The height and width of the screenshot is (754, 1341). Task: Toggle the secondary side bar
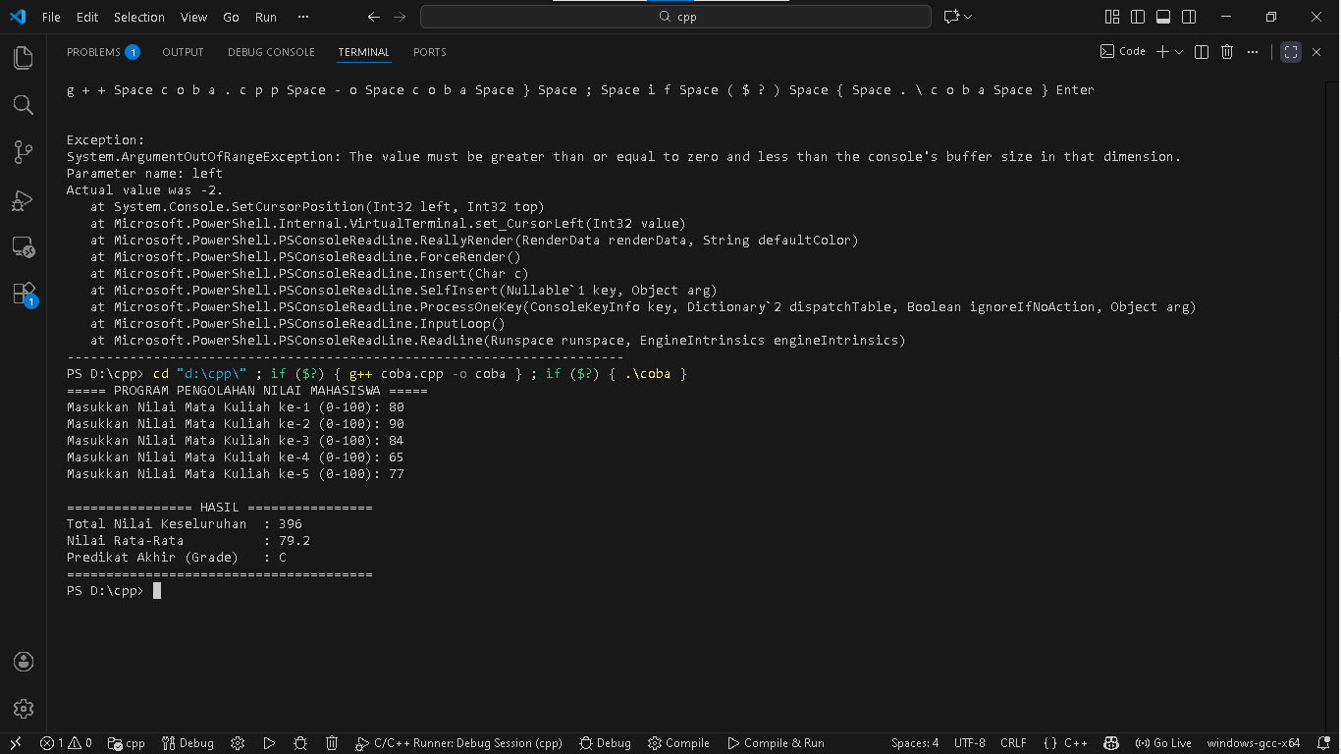pos(1189,17)
